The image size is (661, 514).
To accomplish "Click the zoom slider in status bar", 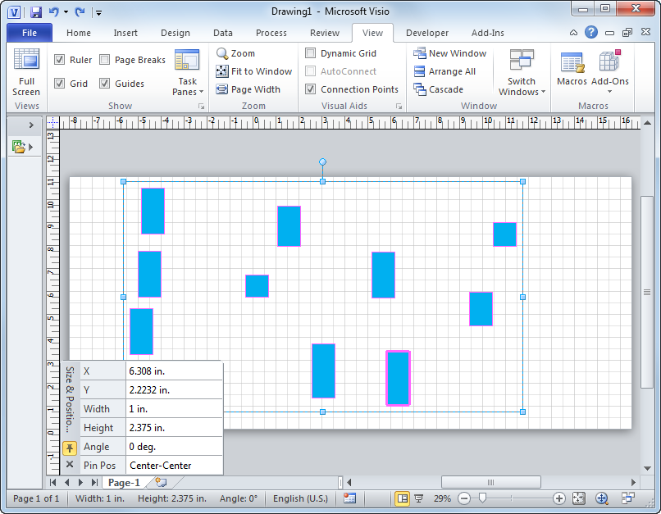I will pos(482,498).
